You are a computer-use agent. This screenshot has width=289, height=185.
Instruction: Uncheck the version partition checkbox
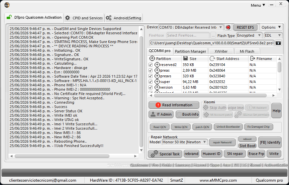pyautogui.click(x=151, y=87)
